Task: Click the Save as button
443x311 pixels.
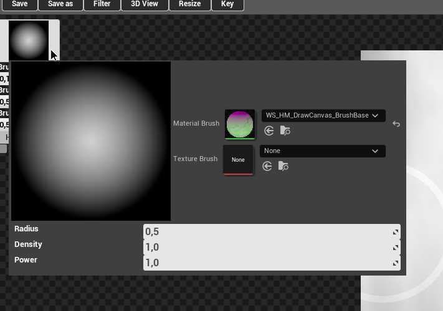Action: (x=60, y=4)
